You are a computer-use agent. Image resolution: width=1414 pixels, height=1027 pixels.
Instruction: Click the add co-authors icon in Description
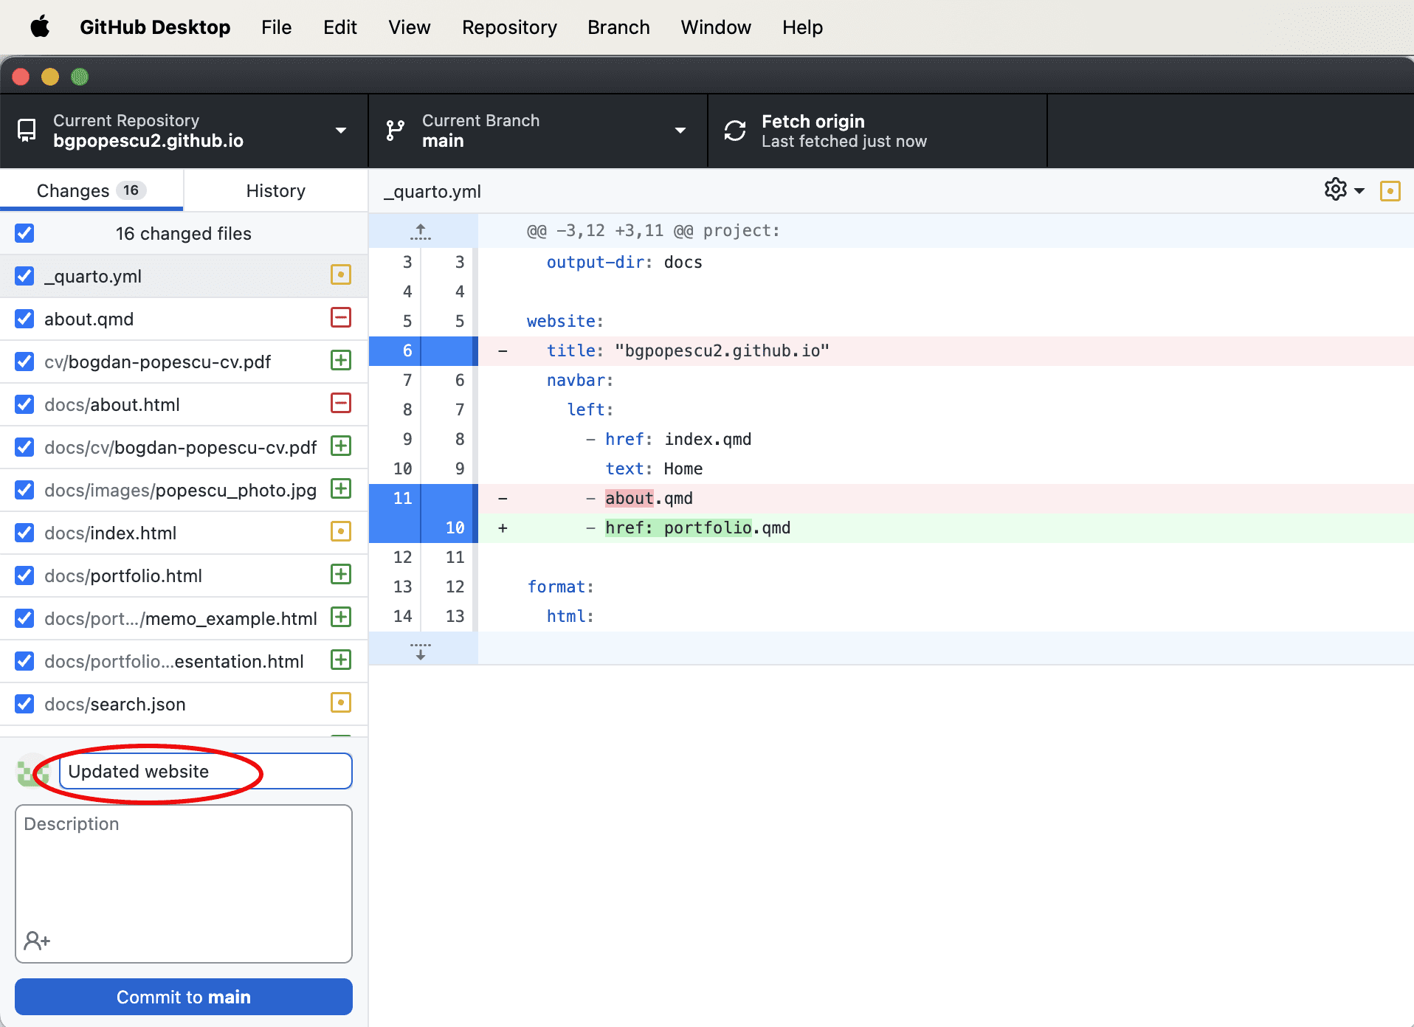point(36,940)
